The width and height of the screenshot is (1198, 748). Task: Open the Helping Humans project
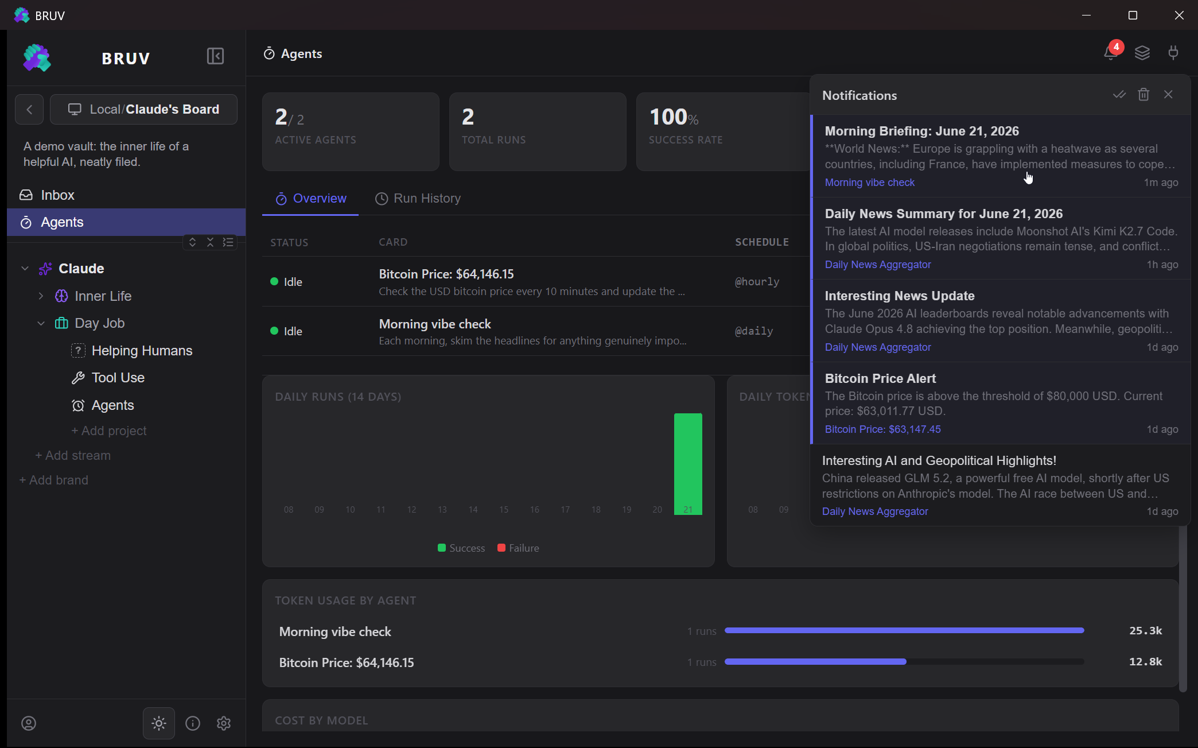click(x=142, y=351)
